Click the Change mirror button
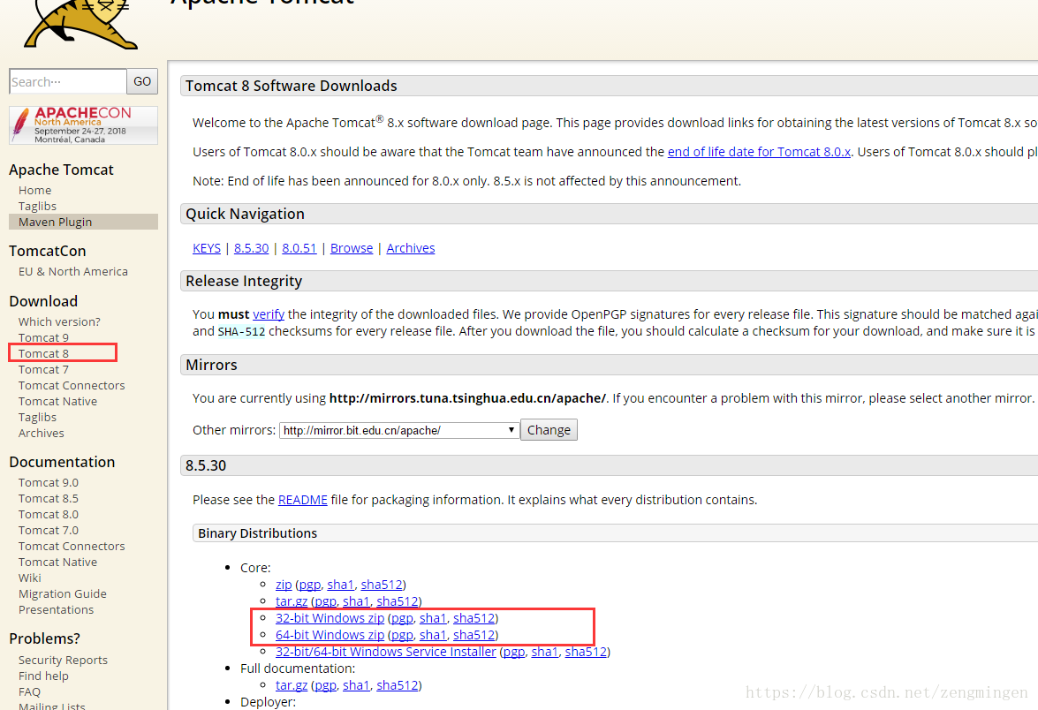 549,430
